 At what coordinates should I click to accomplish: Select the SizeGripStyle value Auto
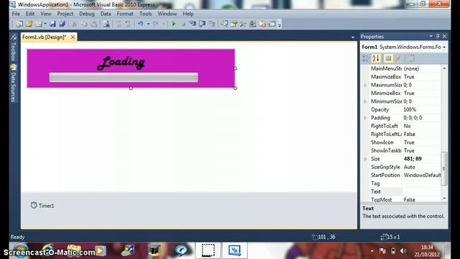pos(409,167)
